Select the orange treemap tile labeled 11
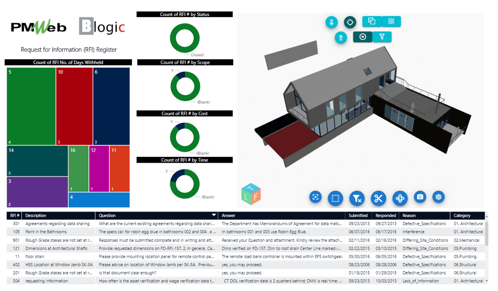The width and height of the screenshot is (498, 291). click(120, 169)
